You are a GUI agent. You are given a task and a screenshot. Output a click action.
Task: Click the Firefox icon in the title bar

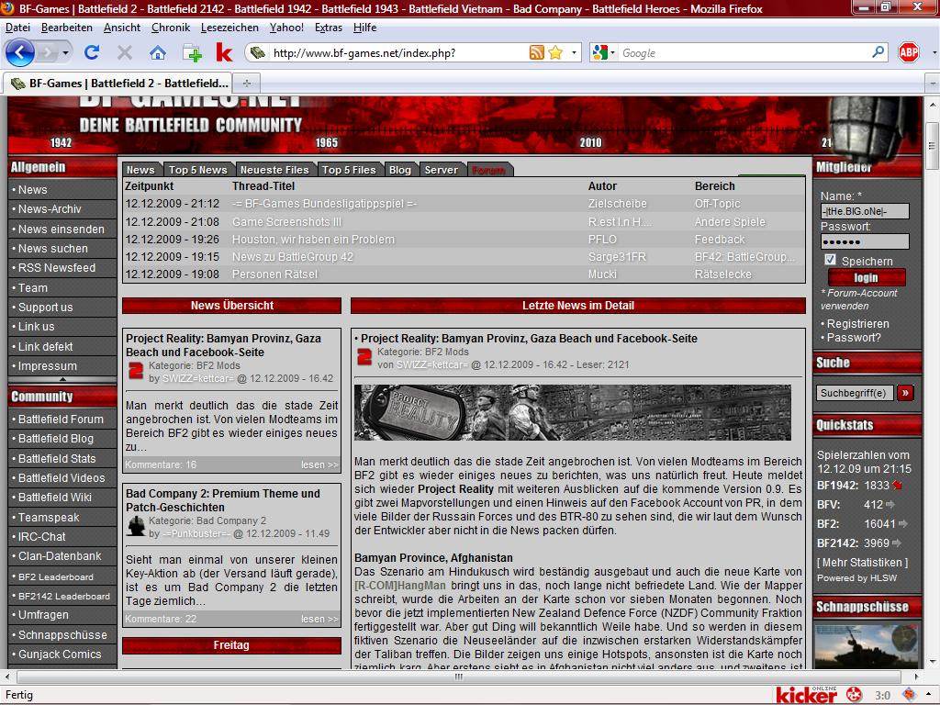tap(8, 8)
